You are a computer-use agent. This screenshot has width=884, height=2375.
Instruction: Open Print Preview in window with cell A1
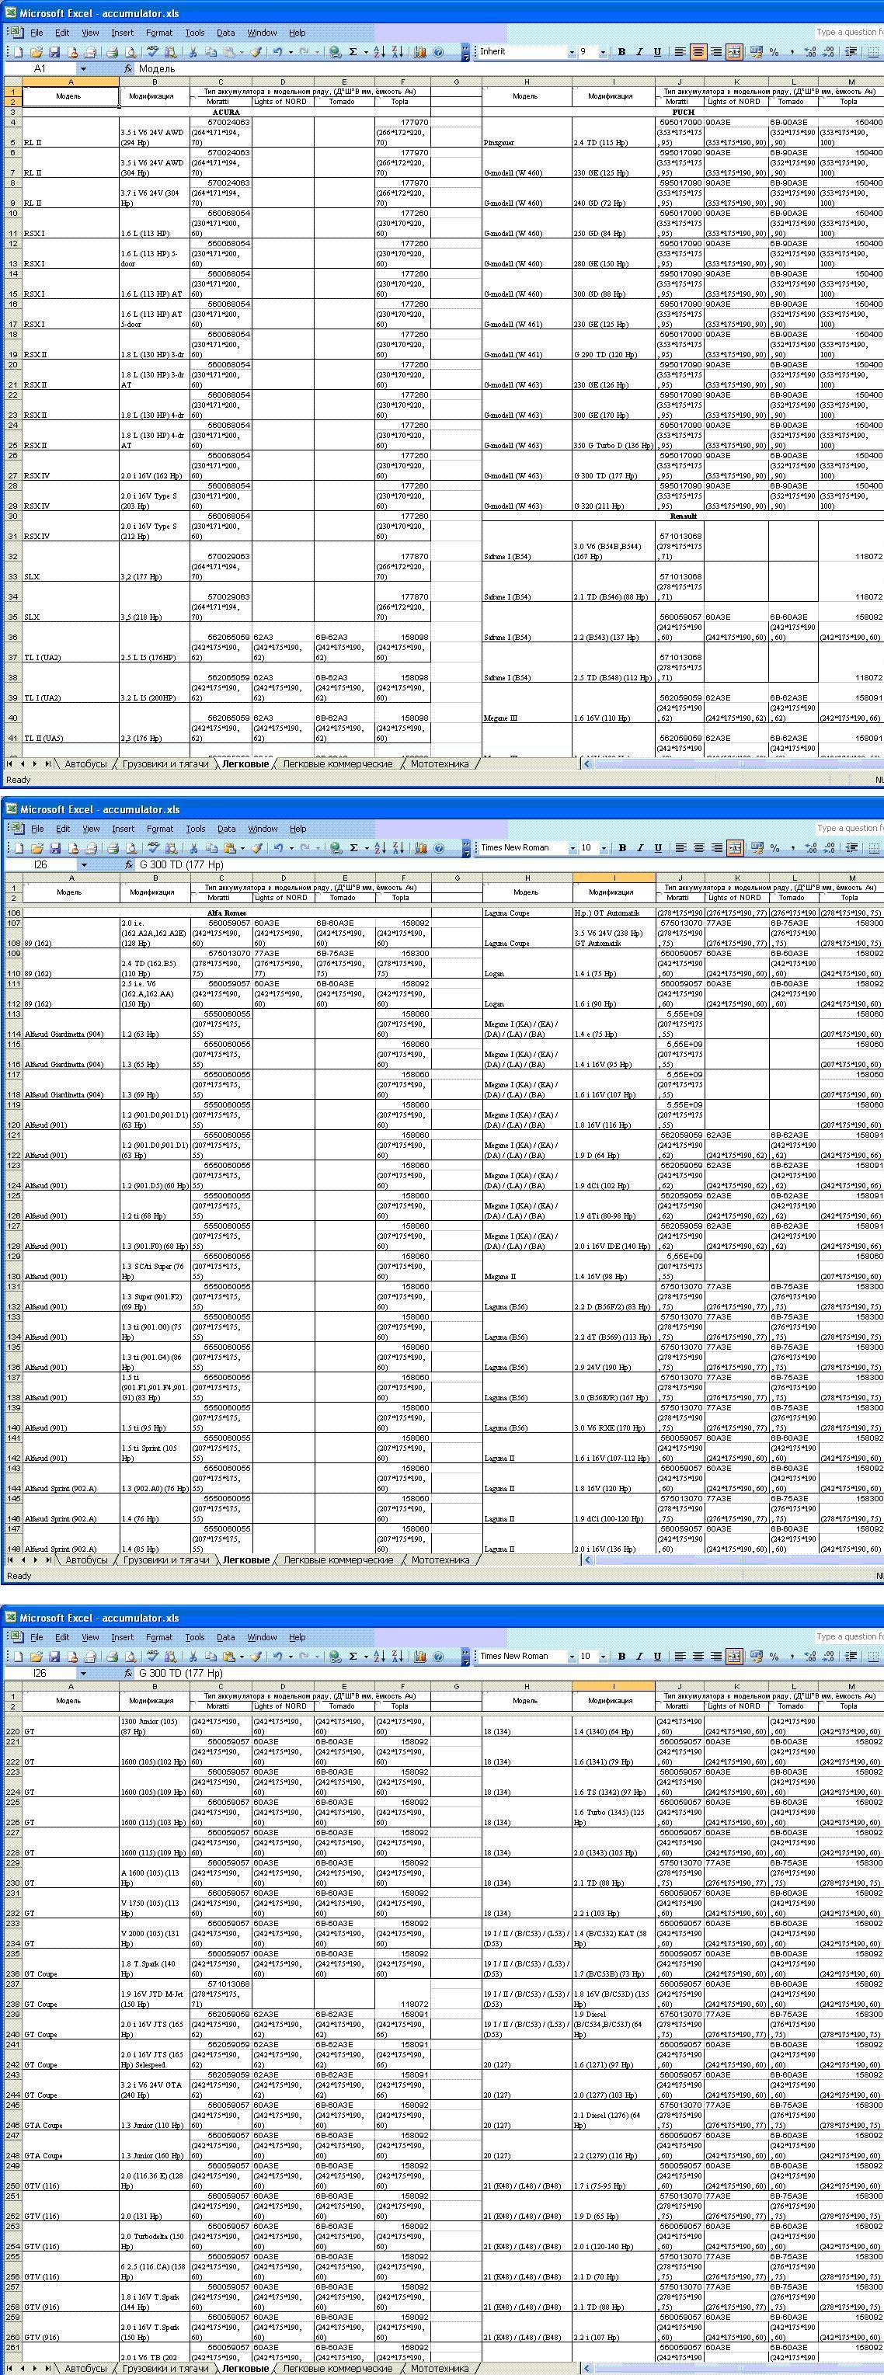point(130,51)
